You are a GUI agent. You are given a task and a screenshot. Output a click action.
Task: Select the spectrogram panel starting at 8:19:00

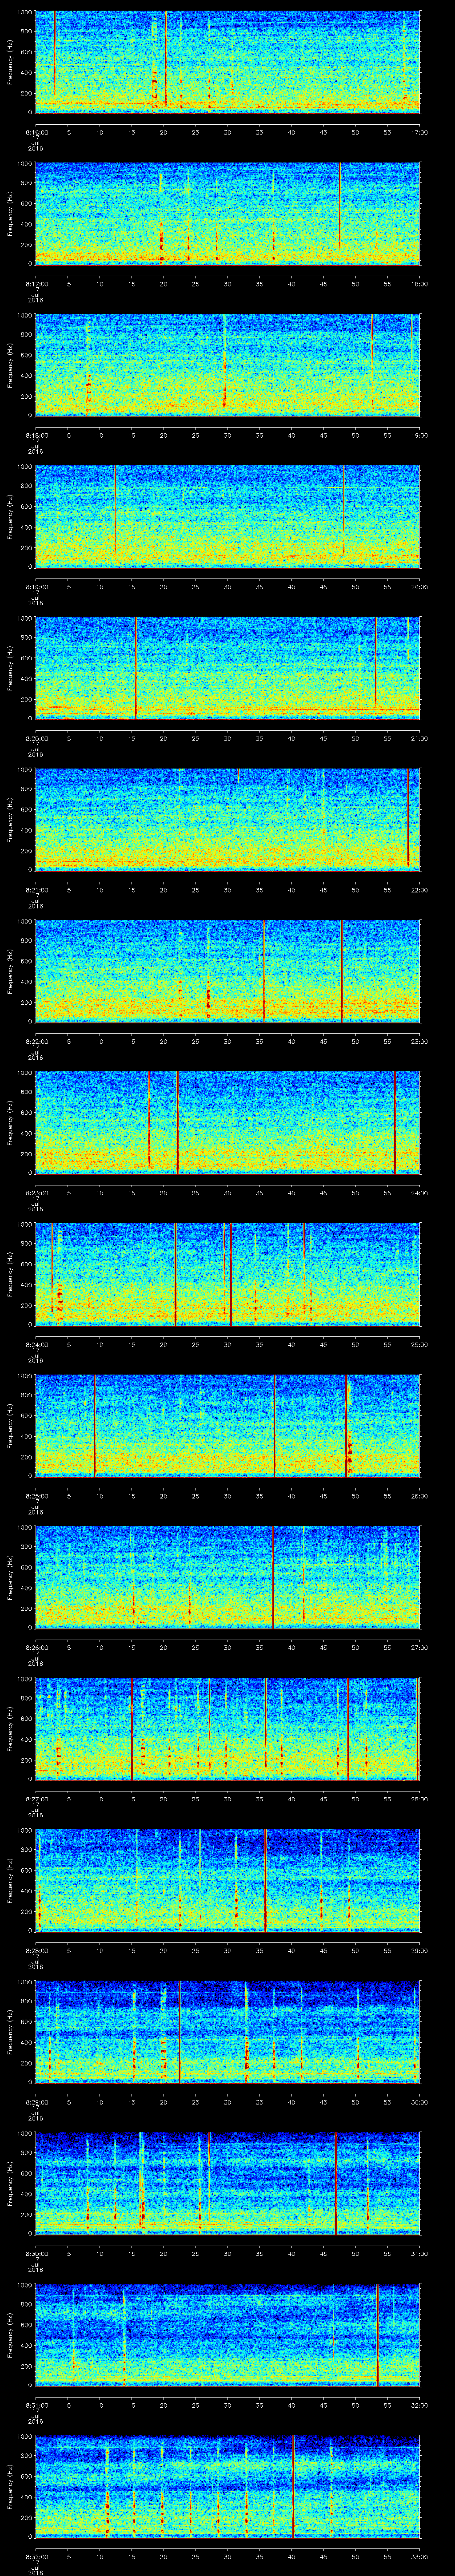[x=228, y=516]
